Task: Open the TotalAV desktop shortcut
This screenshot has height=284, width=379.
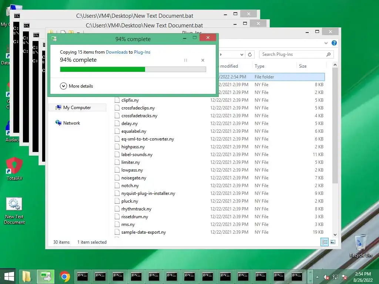Action: (14, 169)
